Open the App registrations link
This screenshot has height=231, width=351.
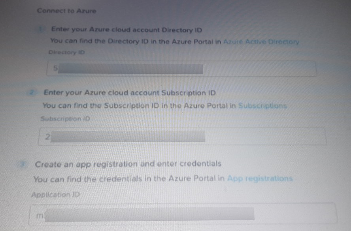[x=260, y=178]
